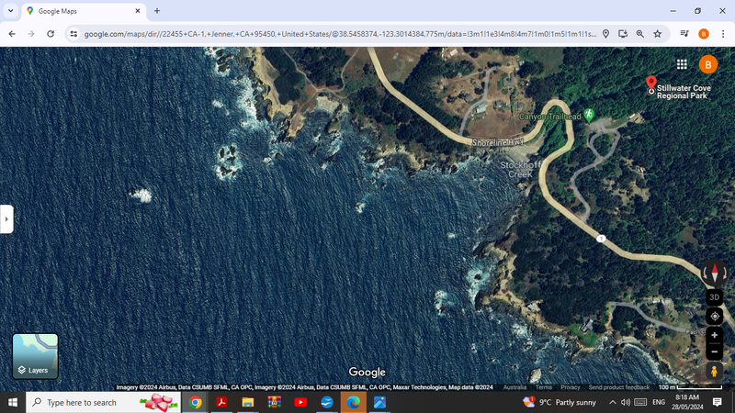
Task: Zoom out with the minus button
Action: [x=714, y=352]
